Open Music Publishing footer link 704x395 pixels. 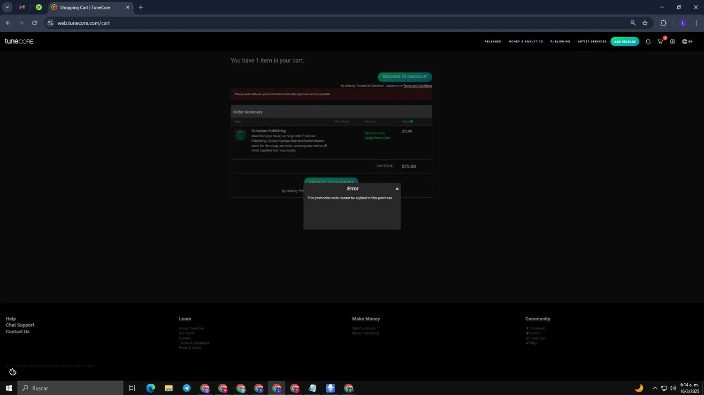[x=366, y=333]
